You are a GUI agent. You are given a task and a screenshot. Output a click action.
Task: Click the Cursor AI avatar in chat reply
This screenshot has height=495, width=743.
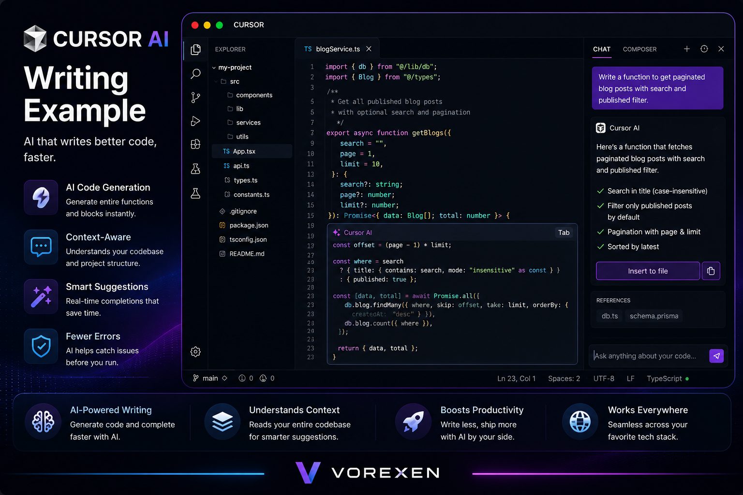click(x=601, y=128)
